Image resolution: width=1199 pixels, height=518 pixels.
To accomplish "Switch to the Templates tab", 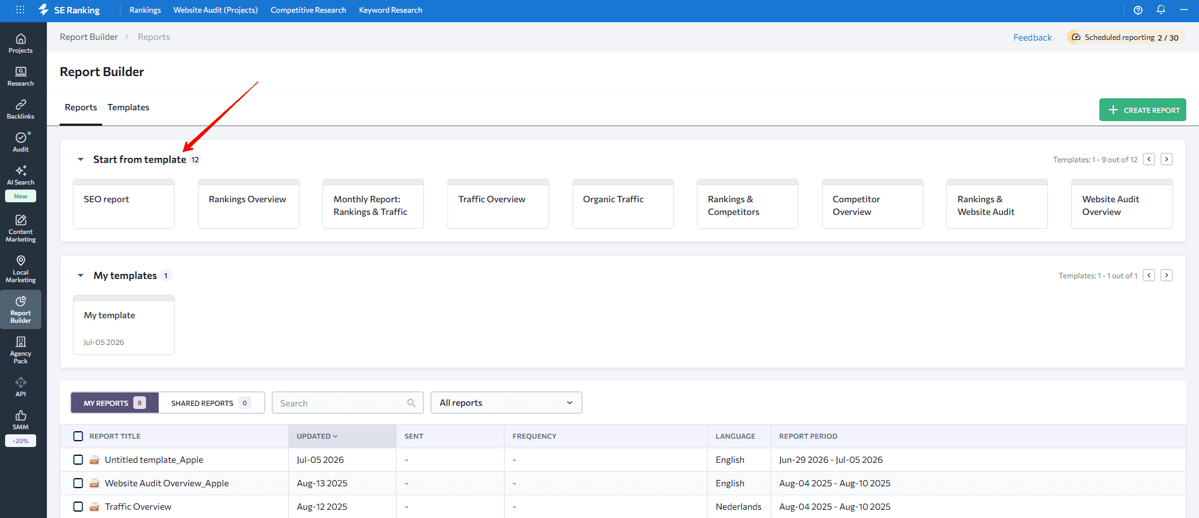I will click(x=128, y=108).
